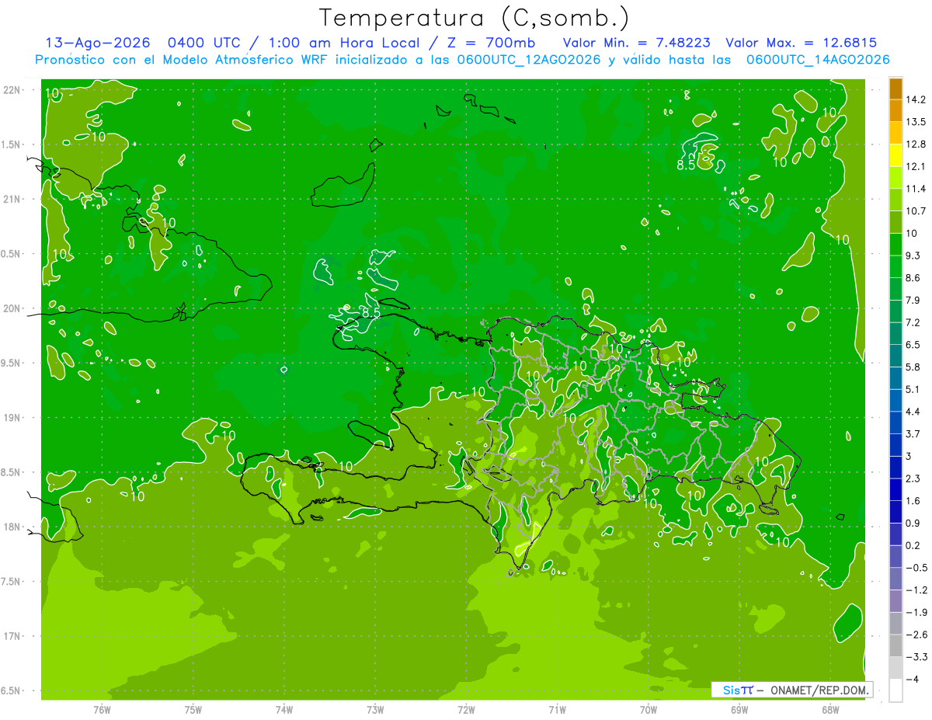Image resolution: width=932 pixels, height=720 pixels.
Task: Click the legend value 1.6
Action: [913, 501]
